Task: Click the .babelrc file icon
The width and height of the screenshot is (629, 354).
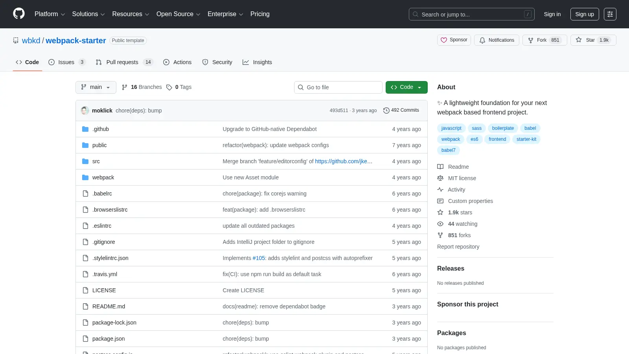Action: pyautogui.click(x=85, y=194)
